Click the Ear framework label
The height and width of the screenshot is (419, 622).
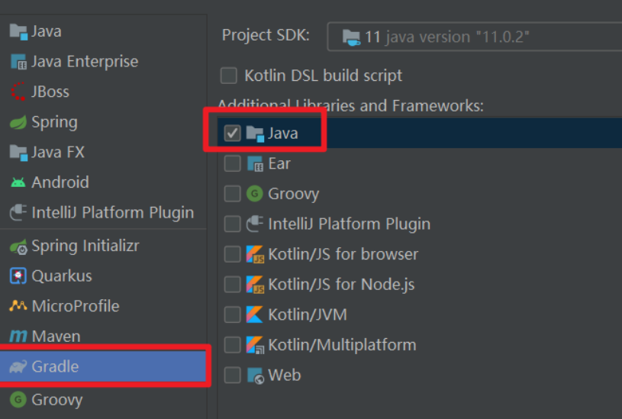click(279, 164)
